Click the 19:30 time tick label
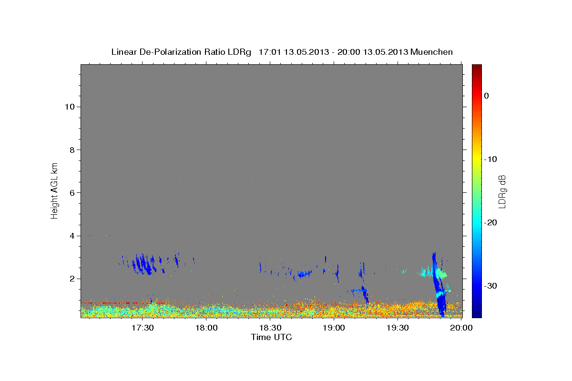 pos(398,328)
